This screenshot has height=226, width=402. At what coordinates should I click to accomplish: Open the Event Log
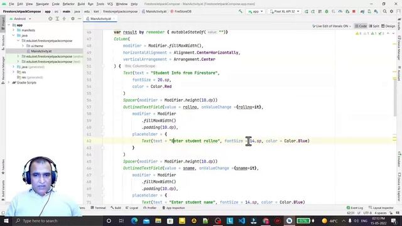pos(355,208)
